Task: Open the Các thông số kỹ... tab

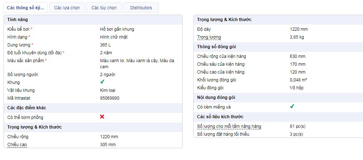Action: pyautogui.click(x=25, y=7)
